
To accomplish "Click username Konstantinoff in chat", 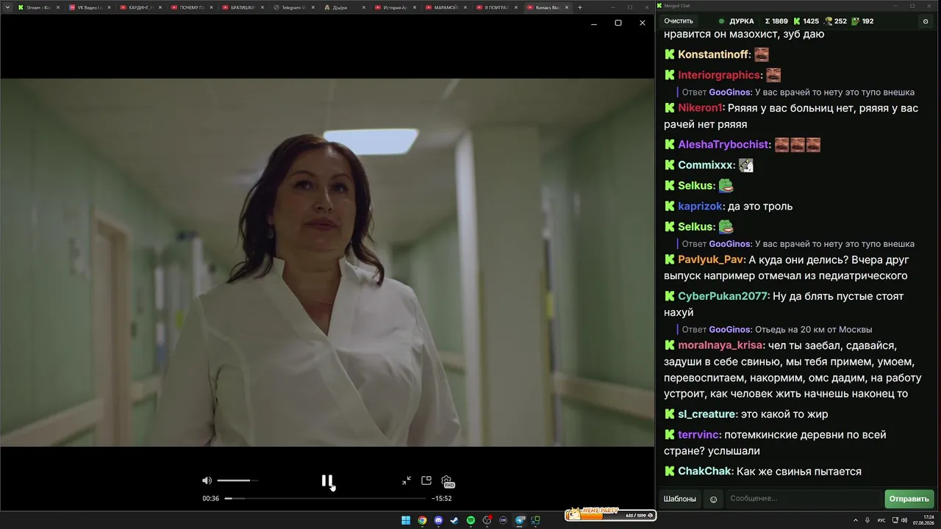I will tap(714, 54).
